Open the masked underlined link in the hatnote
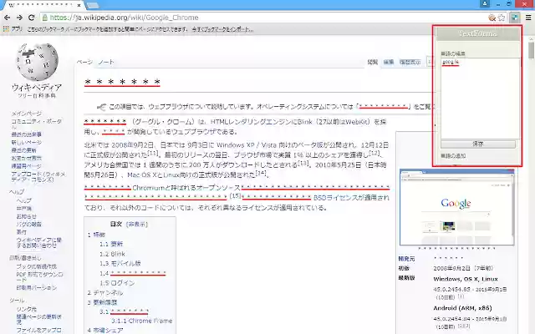The height and width of the screenshot is (334, 535). [x=384, y=107]
